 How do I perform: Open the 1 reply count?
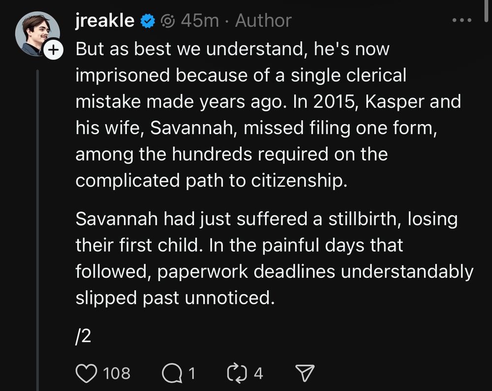191,373
